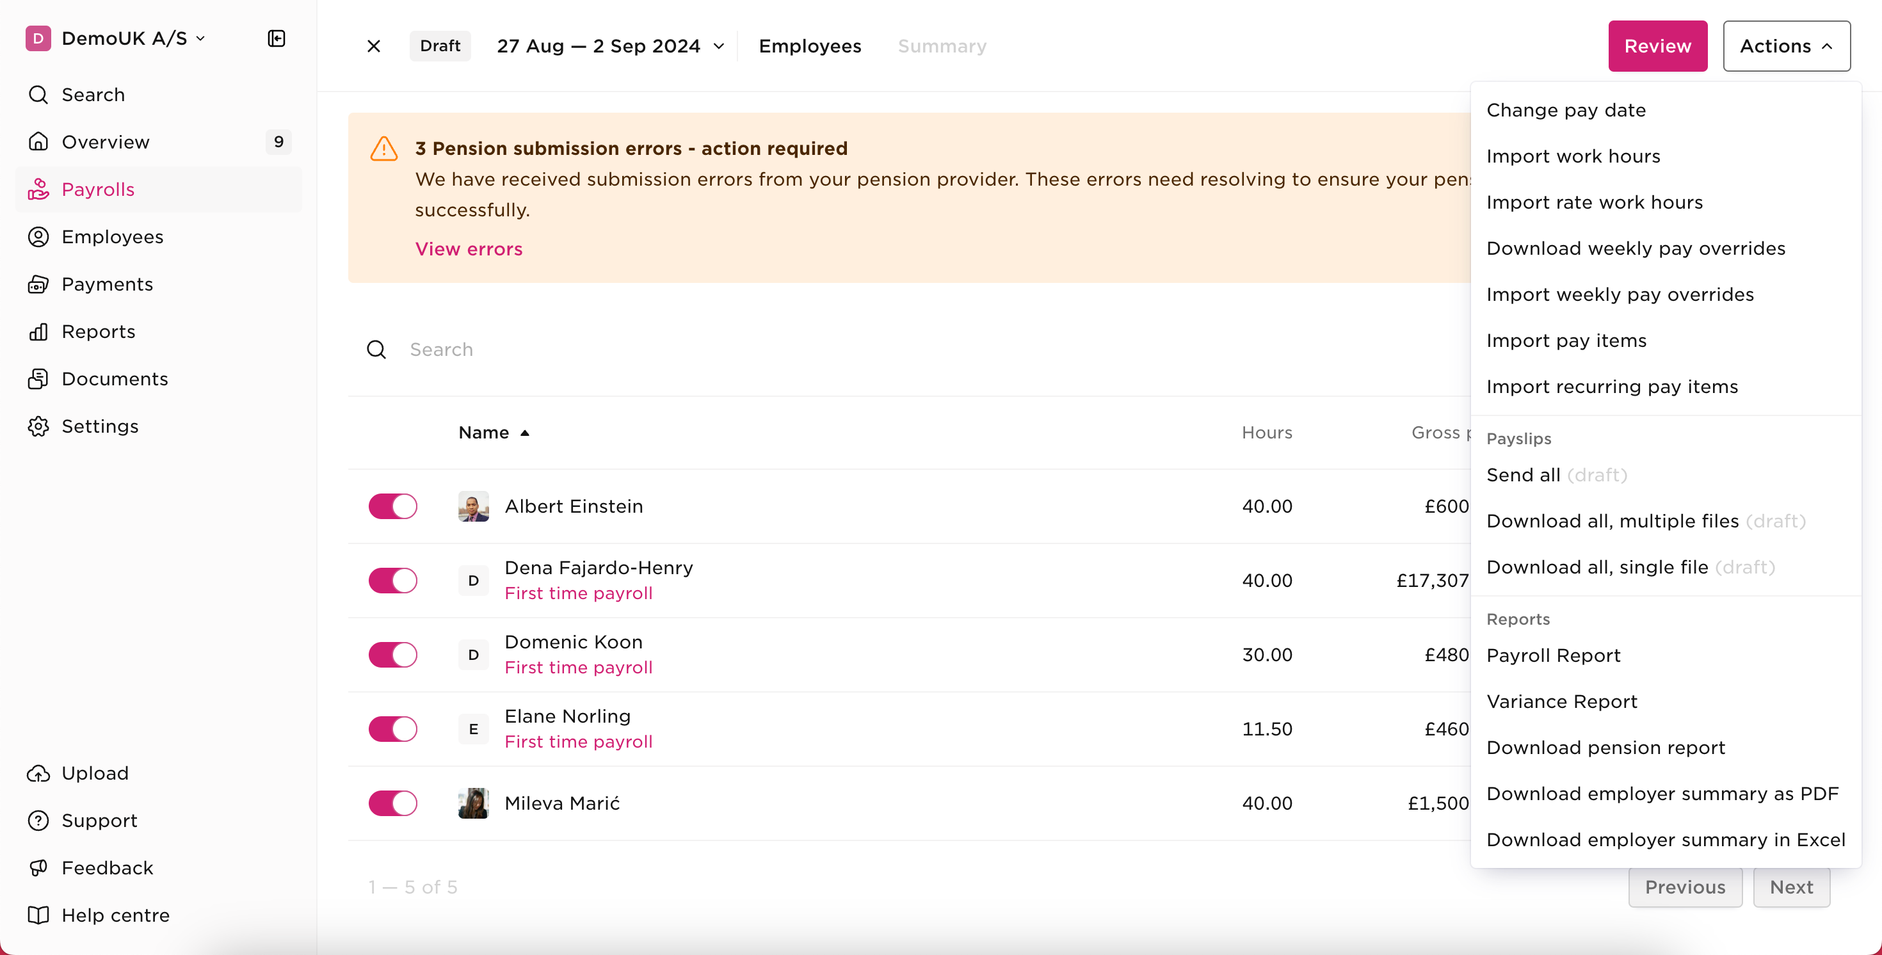
Task: Disable payroll toggle for Albert Einstein
Action: pyautogui.click(x=392, y=506)
